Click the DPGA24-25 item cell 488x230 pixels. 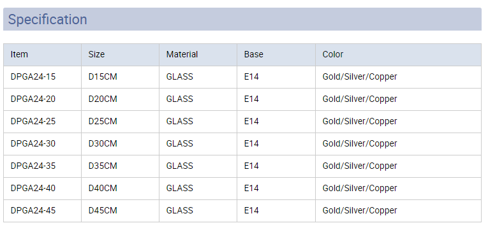point(42,122)
